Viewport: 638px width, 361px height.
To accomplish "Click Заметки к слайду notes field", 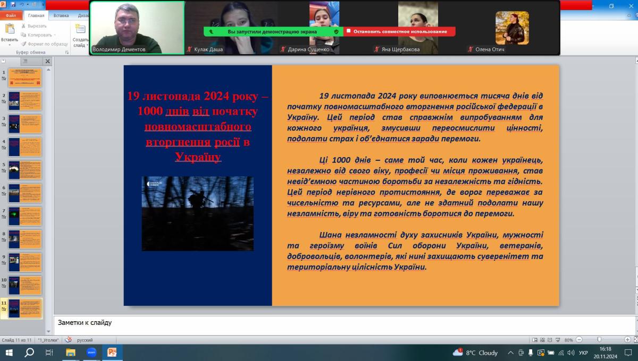I will pos(344,324).
